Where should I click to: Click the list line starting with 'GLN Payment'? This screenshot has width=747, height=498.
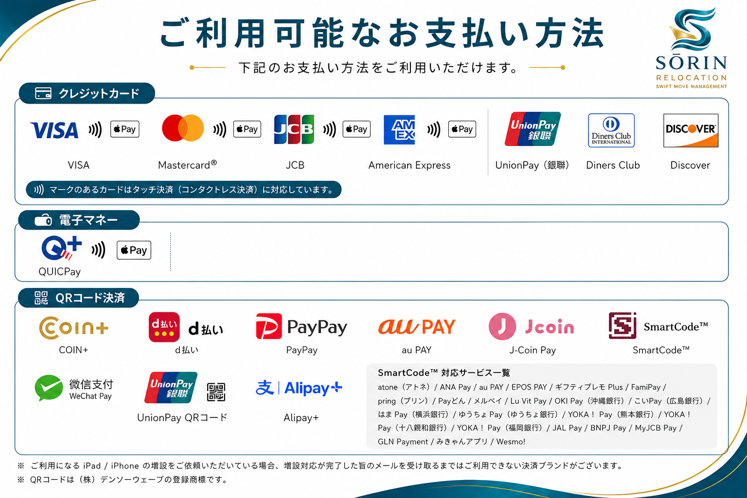coord(452,442)
